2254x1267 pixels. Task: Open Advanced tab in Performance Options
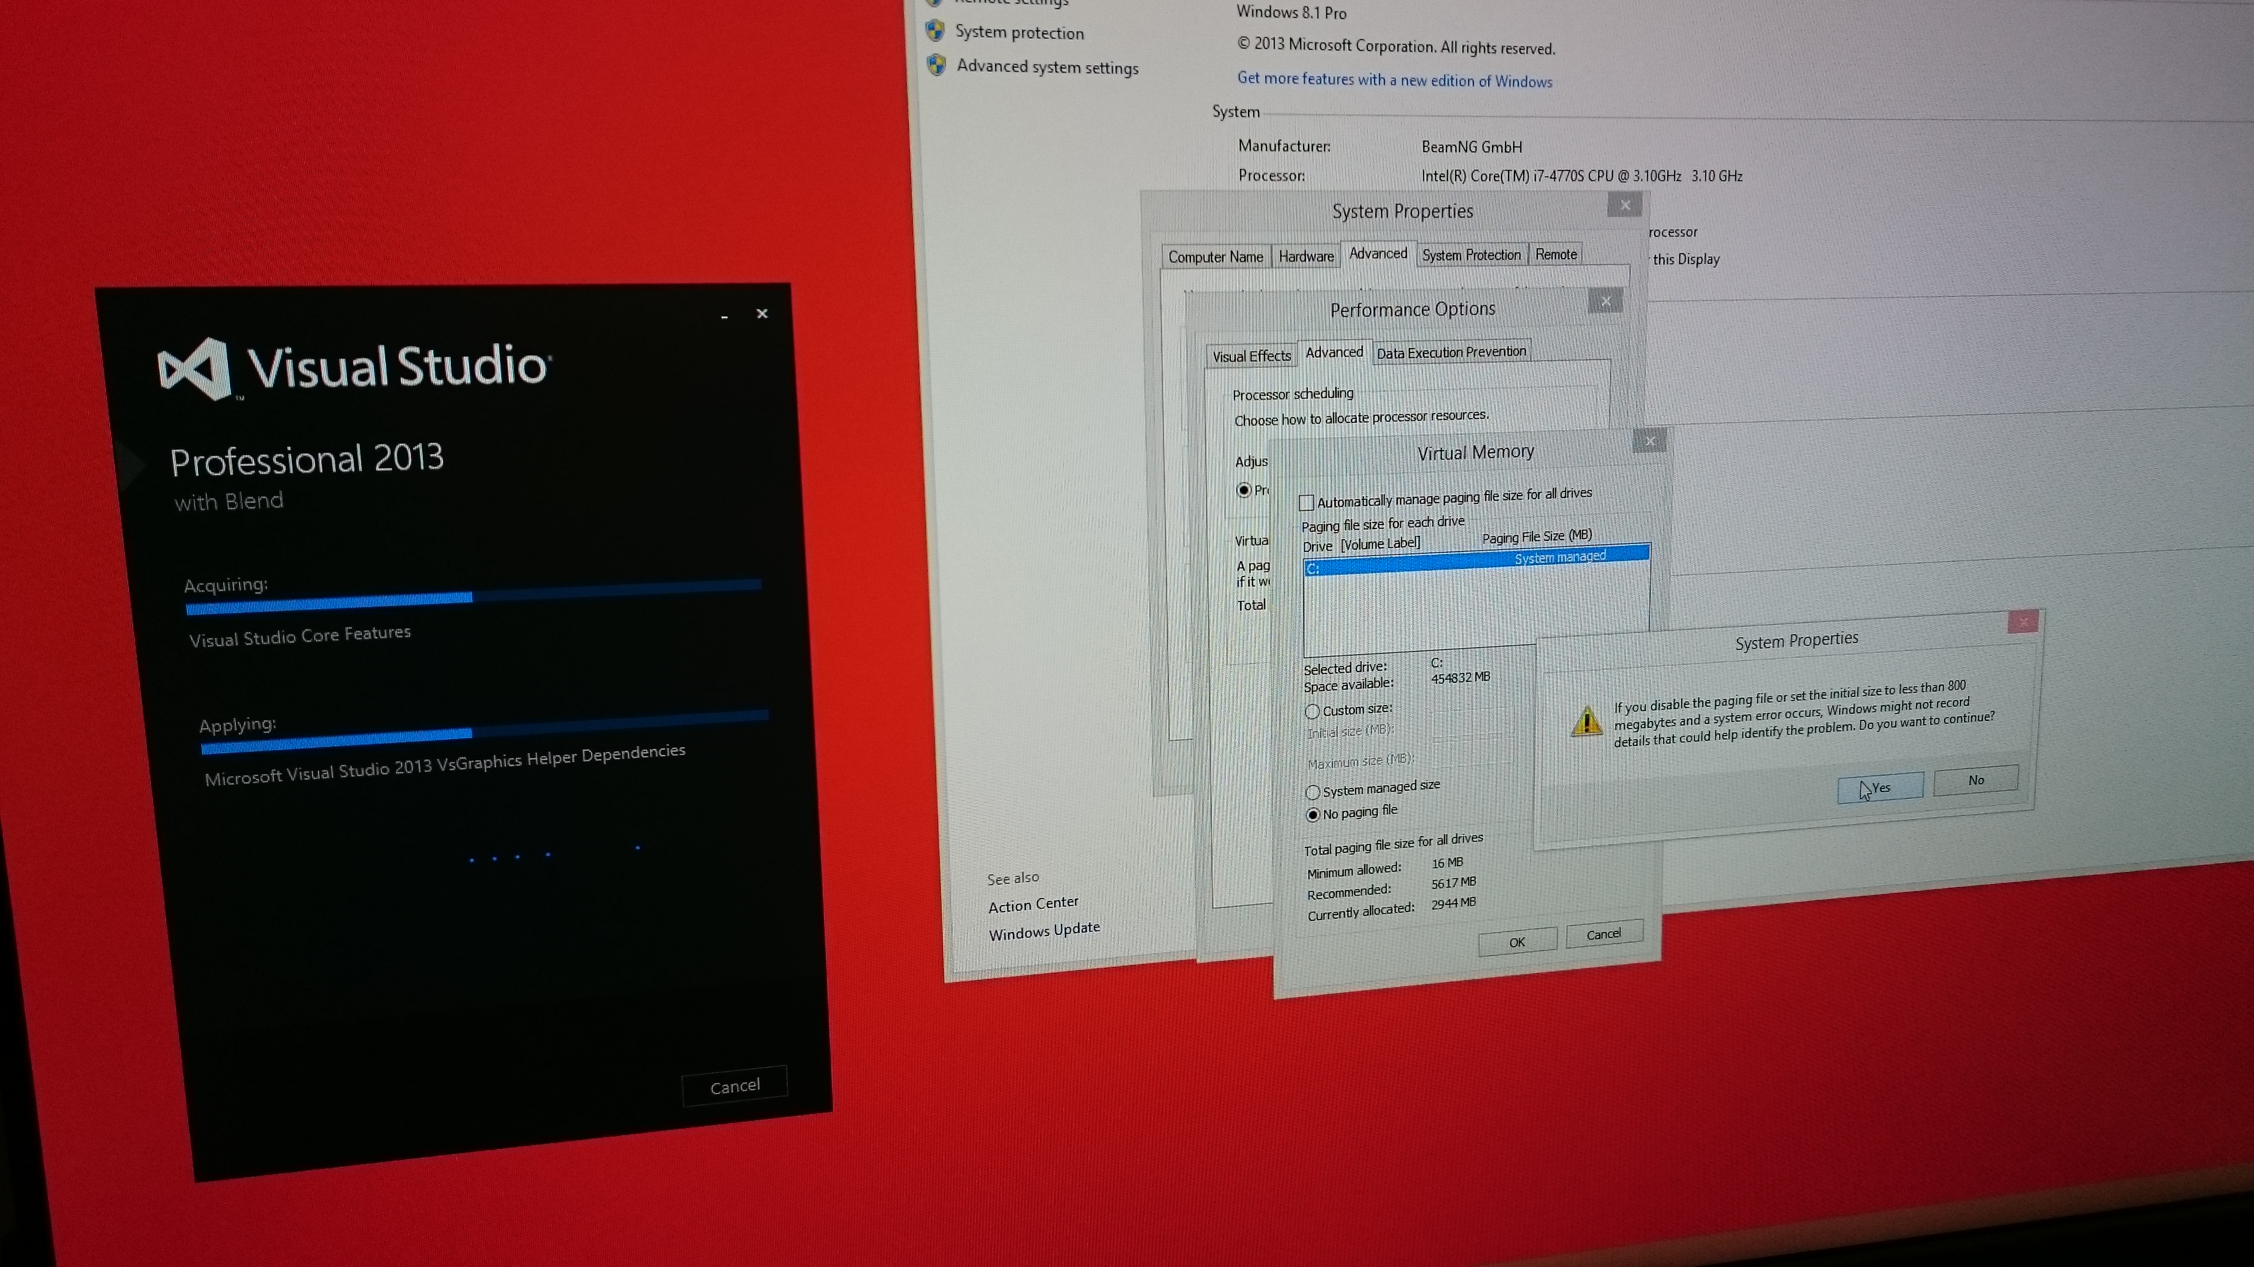pyautogui.click(x=1334, y=353)
